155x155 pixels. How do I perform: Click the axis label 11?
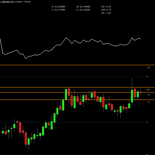[148, 102]
